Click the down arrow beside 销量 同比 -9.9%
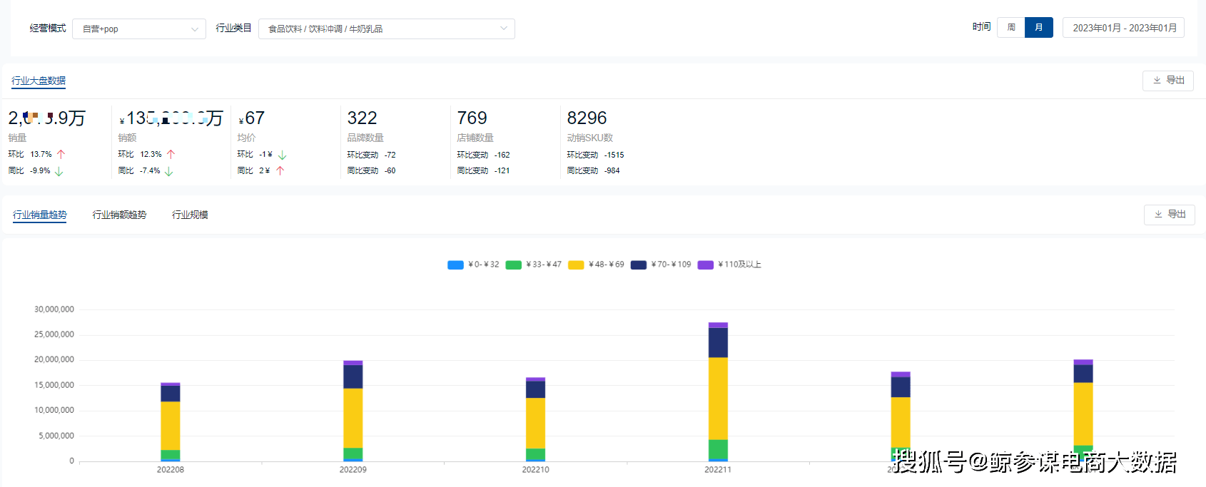This screenshot has height=487, width=1206. click(x=59, y=171)
